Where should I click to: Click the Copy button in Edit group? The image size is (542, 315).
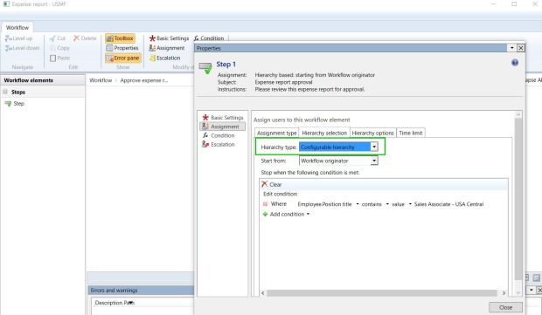tap(59, 48)
